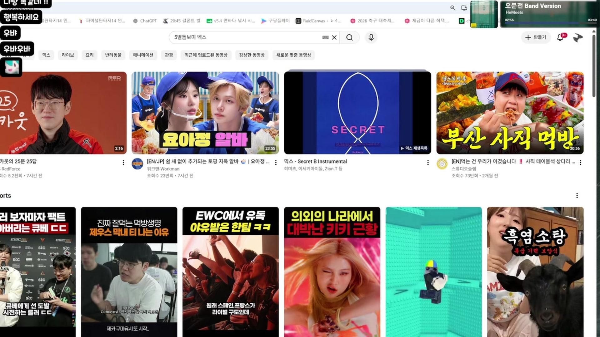
Task: Open the 큐베에게 선 도발 Short
Action: (38, 272)
